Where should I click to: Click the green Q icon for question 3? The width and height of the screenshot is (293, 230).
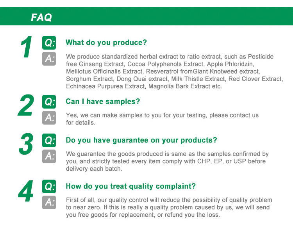49,140
